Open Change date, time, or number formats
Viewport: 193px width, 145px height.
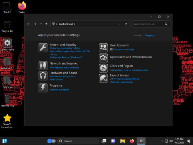pyautogui.click(x=129, y=70)
